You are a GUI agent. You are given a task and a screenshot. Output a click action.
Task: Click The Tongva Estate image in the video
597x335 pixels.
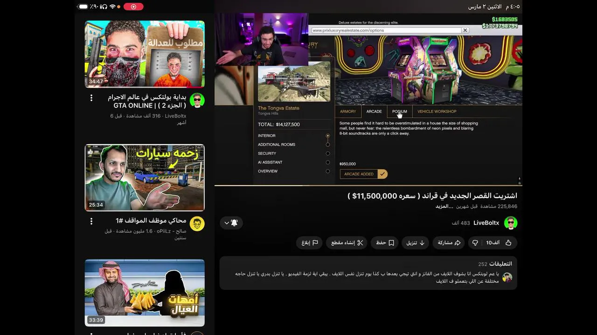(x=294, y=82)
